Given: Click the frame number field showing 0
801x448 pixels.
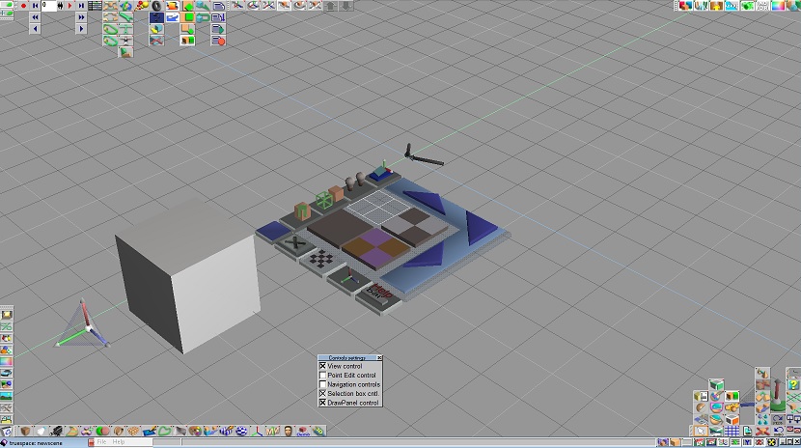Looking at the screenshot, I should coord(49,6).
